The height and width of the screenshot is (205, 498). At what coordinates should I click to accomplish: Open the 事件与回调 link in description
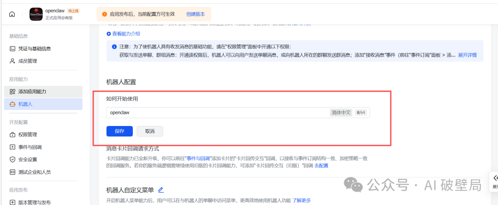(198, 158)
